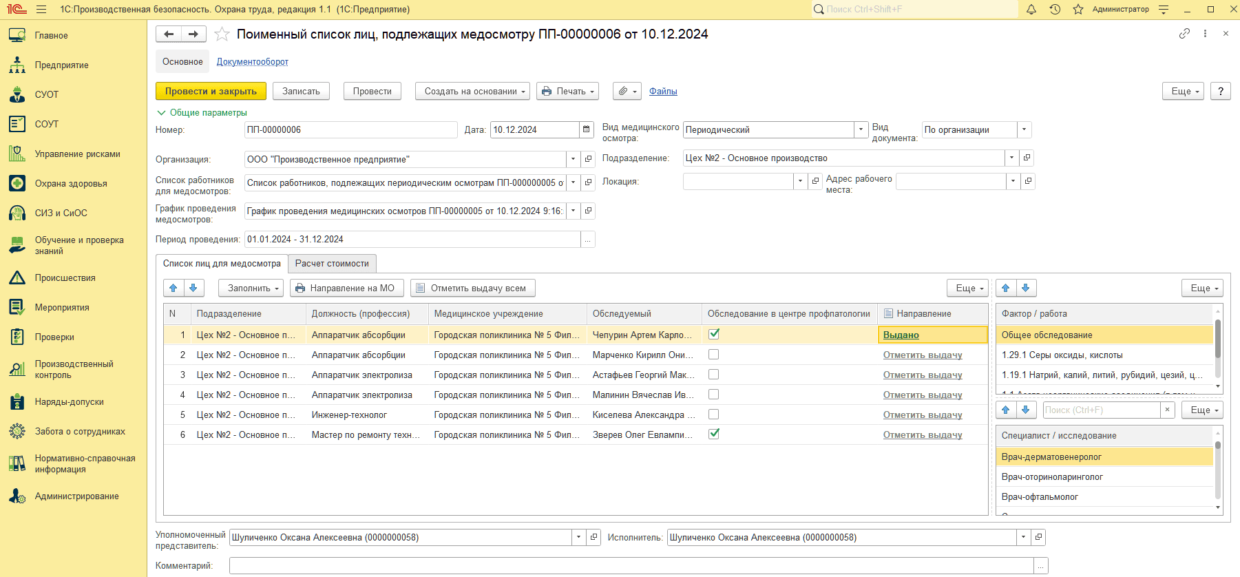The height and width of the screenshot is (577, 1240).
Task: Open the calendar picker for Дата
Action: click(587, 129)
